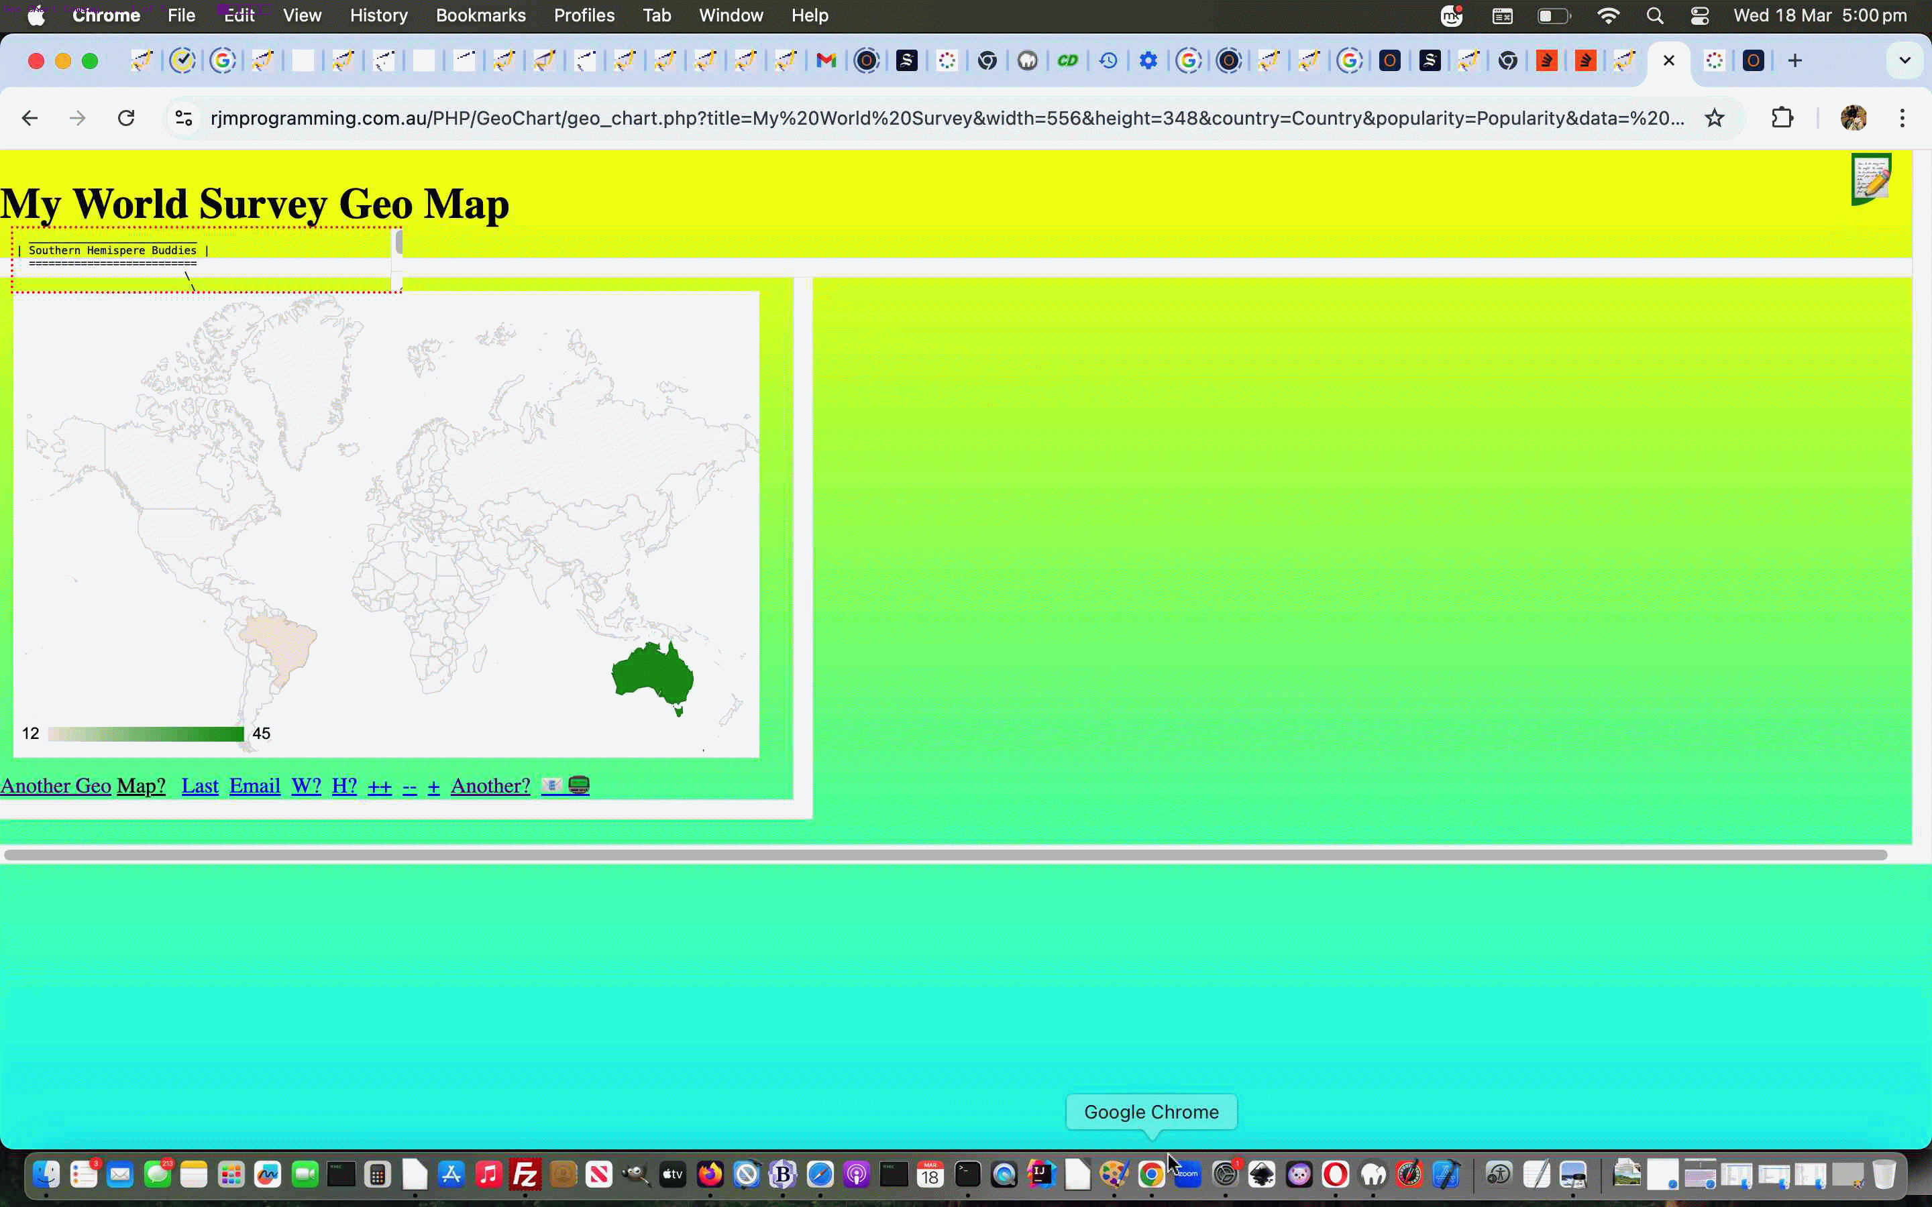
Task: Launch Opera browser from the dock
Action: pos(1335,1173)
